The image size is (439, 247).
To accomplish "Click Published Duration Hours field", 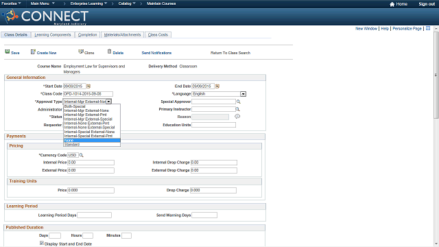I will [88, 235].
